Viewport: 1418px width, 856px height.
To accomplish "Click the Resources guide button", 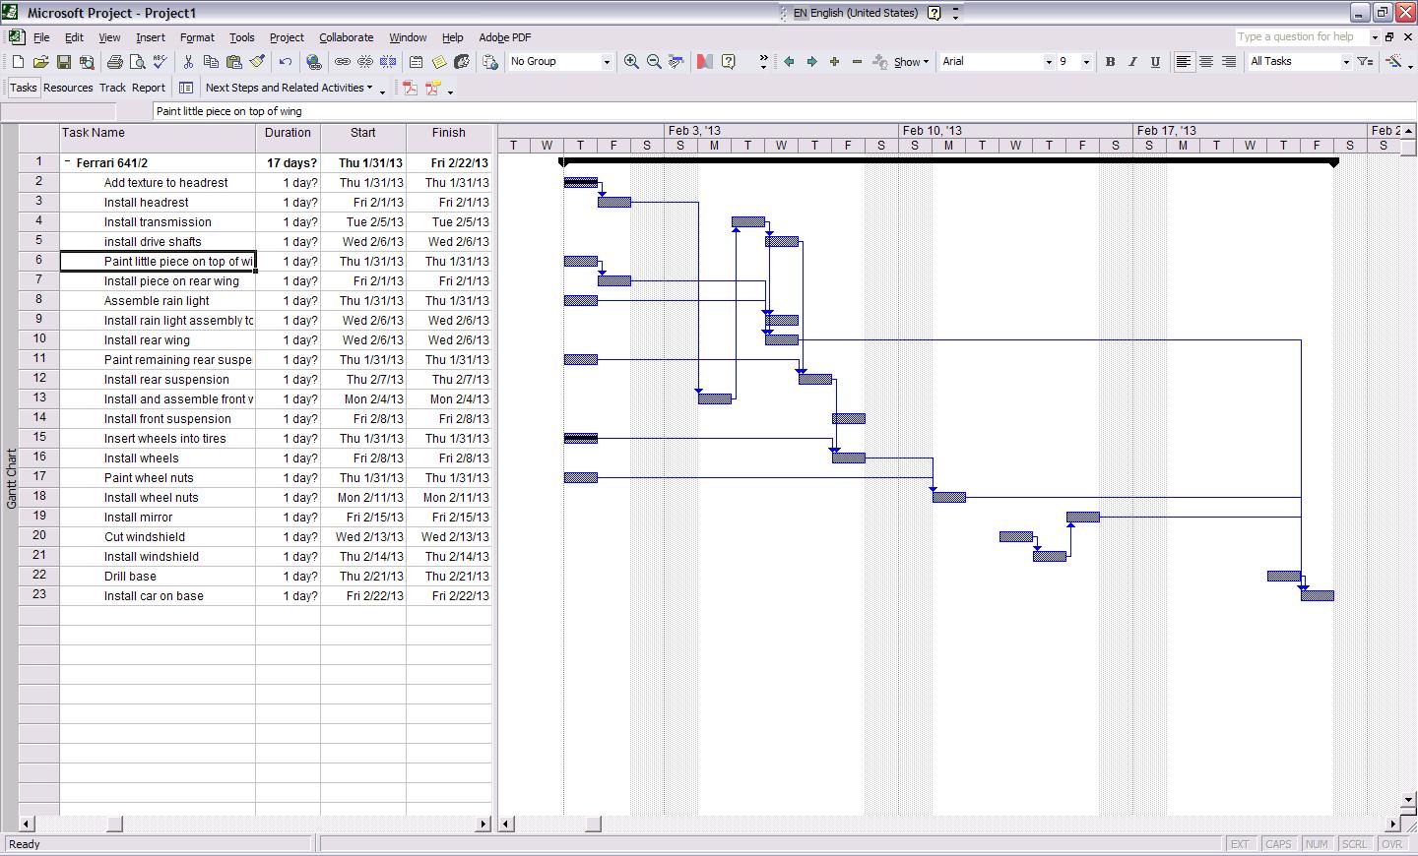I will tap(68, 89).
